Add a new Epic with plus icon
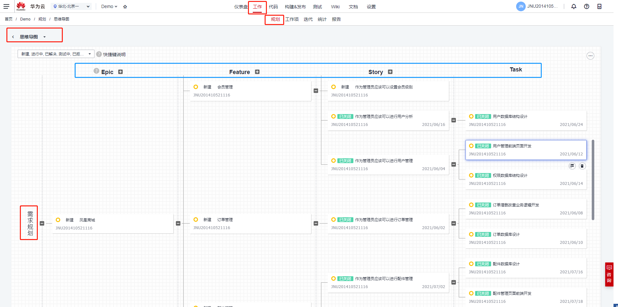The height and width of the screenshot is (307, 618). [x=120, y=72]
